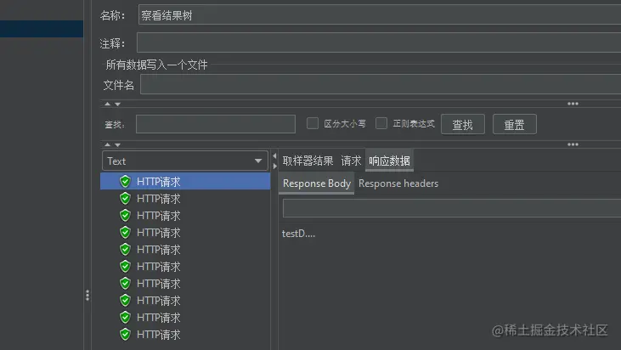The image size is (621, 350).
Task: Select the 响应数据 tab
Action: (389, 161)
